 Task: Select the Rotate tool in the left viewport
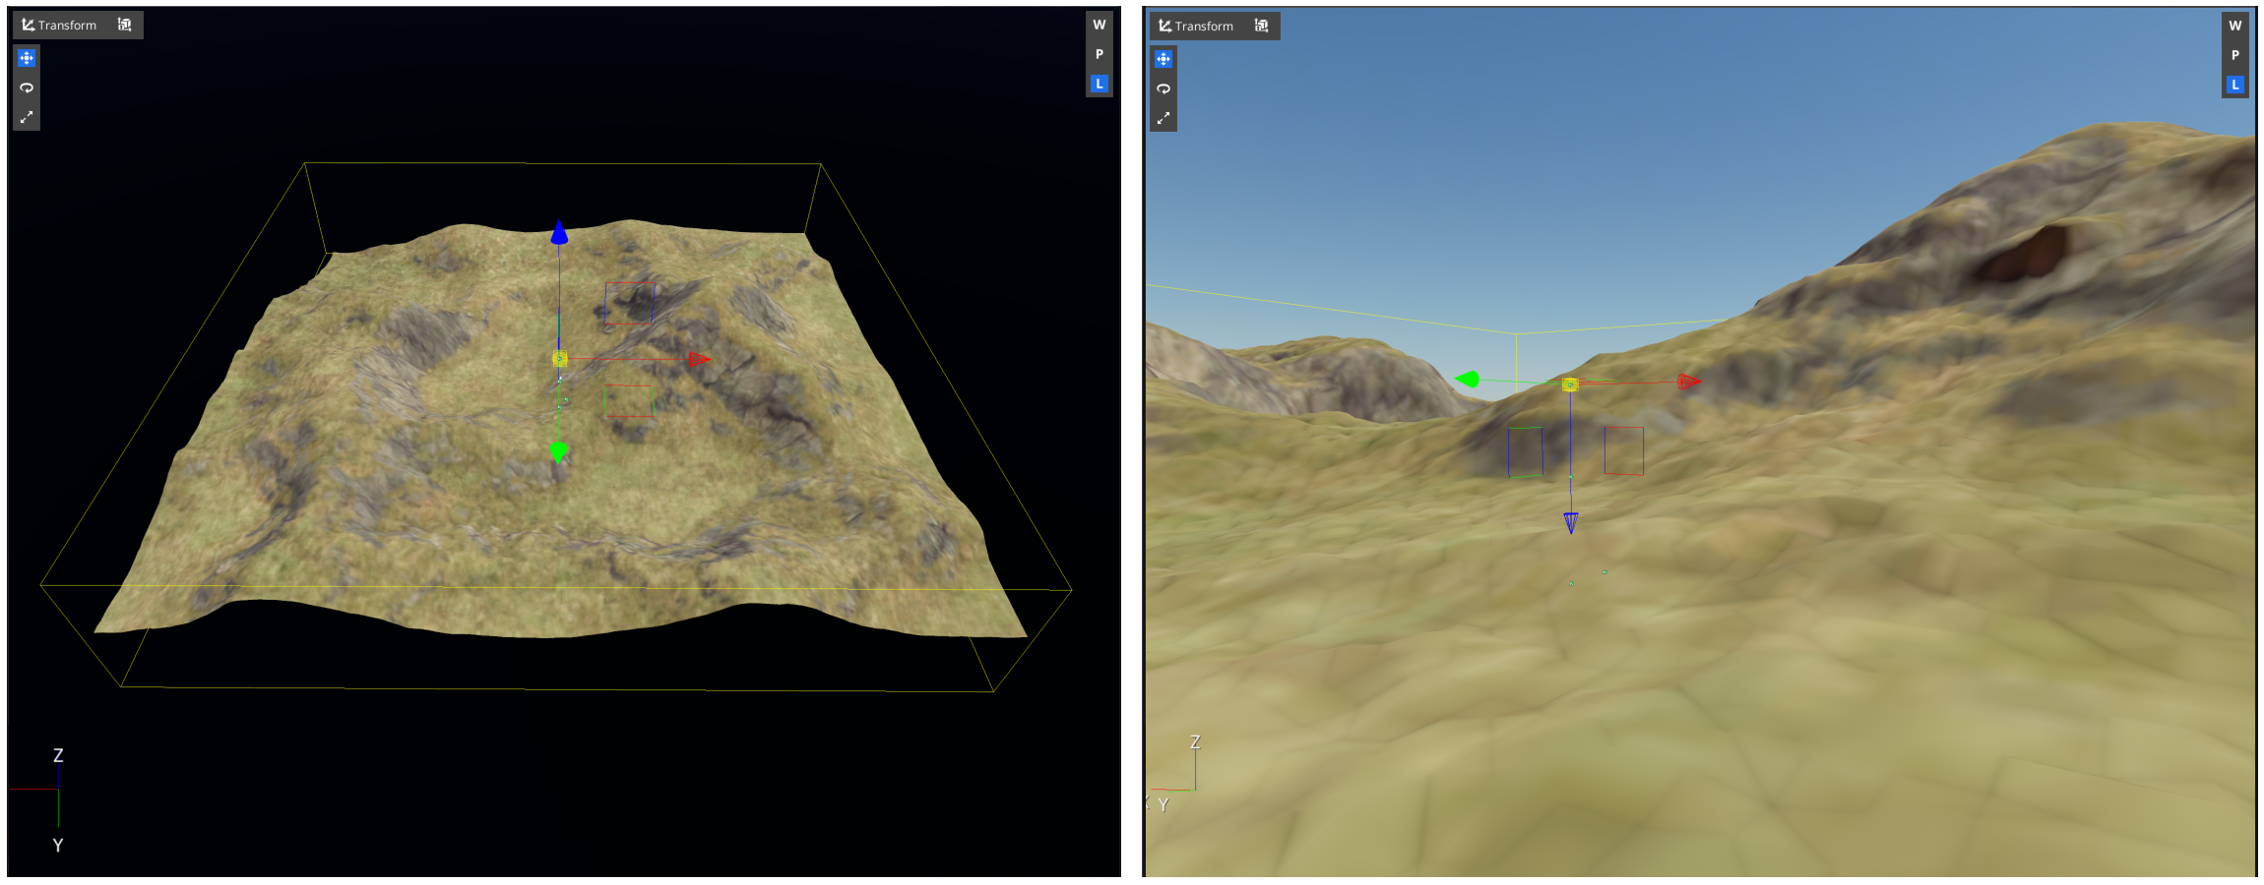pyautogui.click(x=27, y=88)
